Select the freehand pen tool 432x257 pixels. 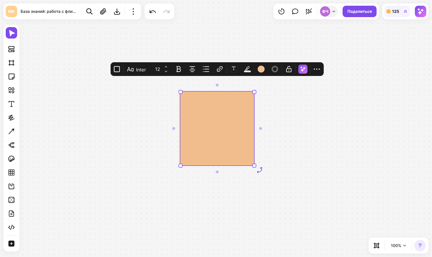pyautogui.click(x=11, y=118)
